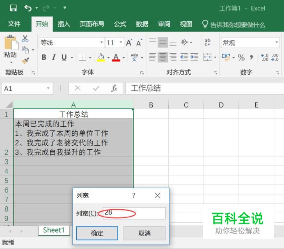Image resolution: width=284 pixels, height=249 pixels.
Task: Click the text Orientation icon
Action: [184, 42]
